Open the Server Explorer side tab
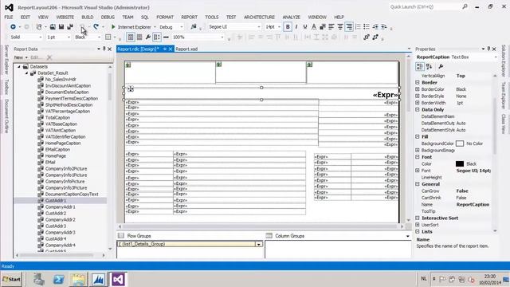 (6, 60)
